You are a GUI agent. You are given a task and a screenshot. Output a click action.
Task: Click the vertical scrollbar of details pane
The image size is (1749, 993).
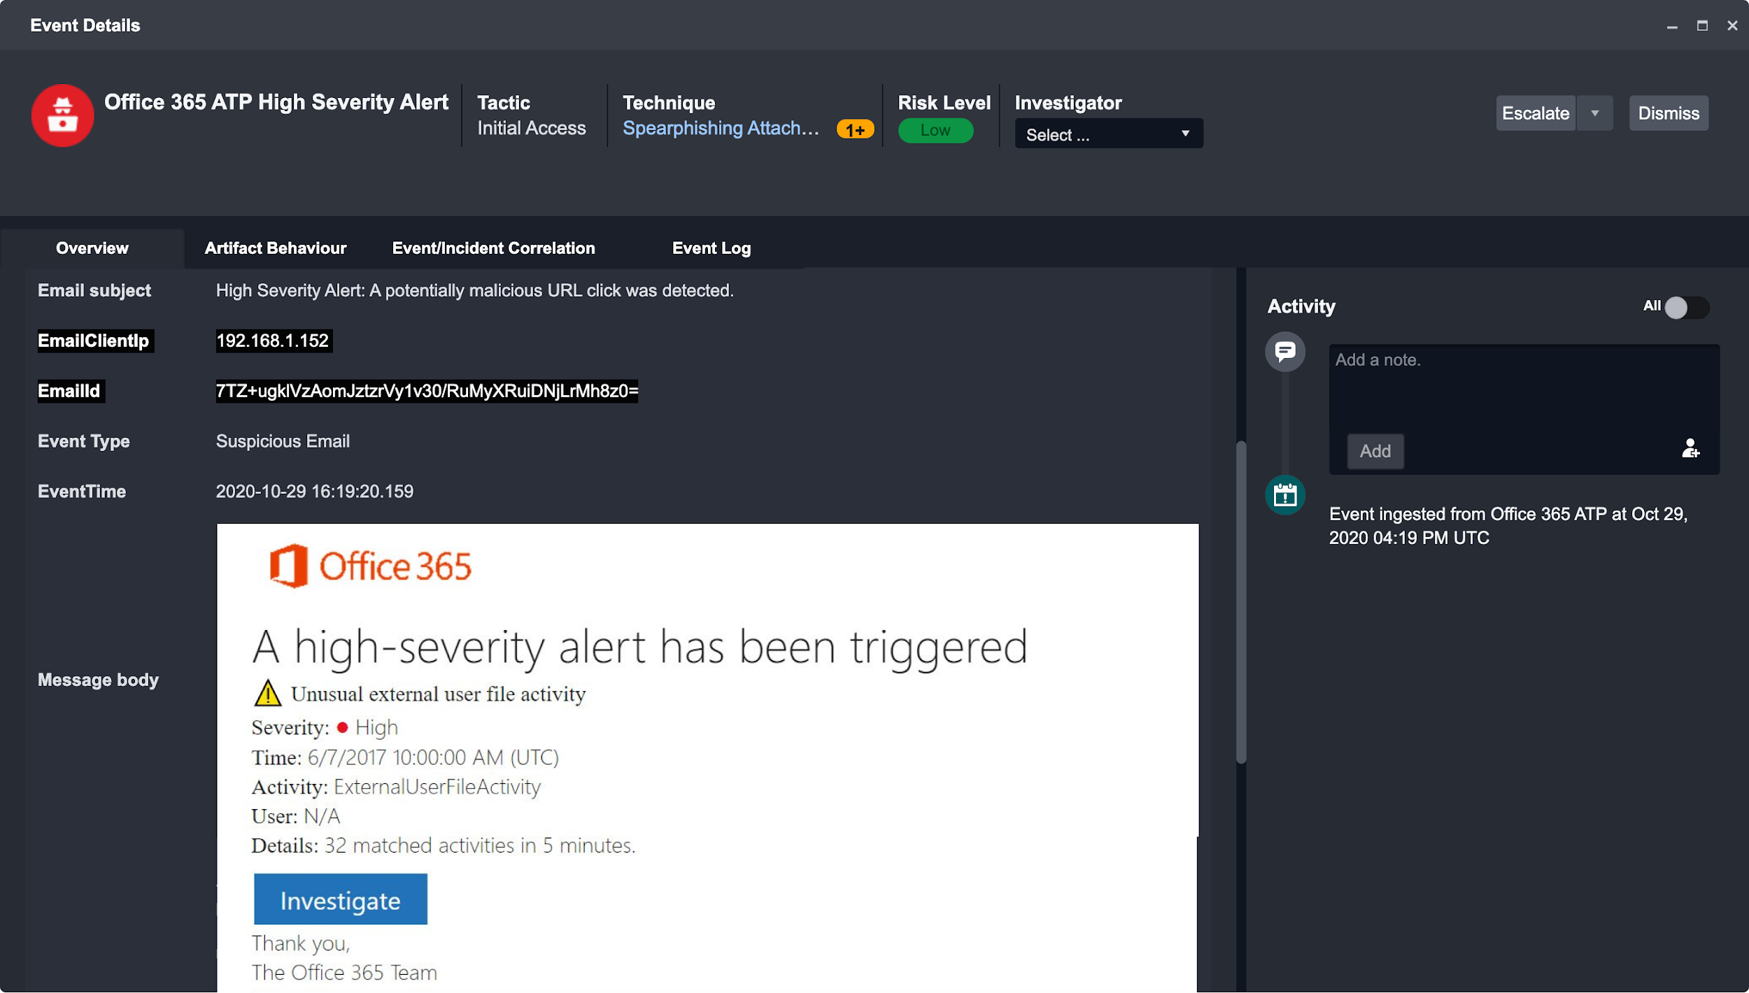(x=1240, y=601)
